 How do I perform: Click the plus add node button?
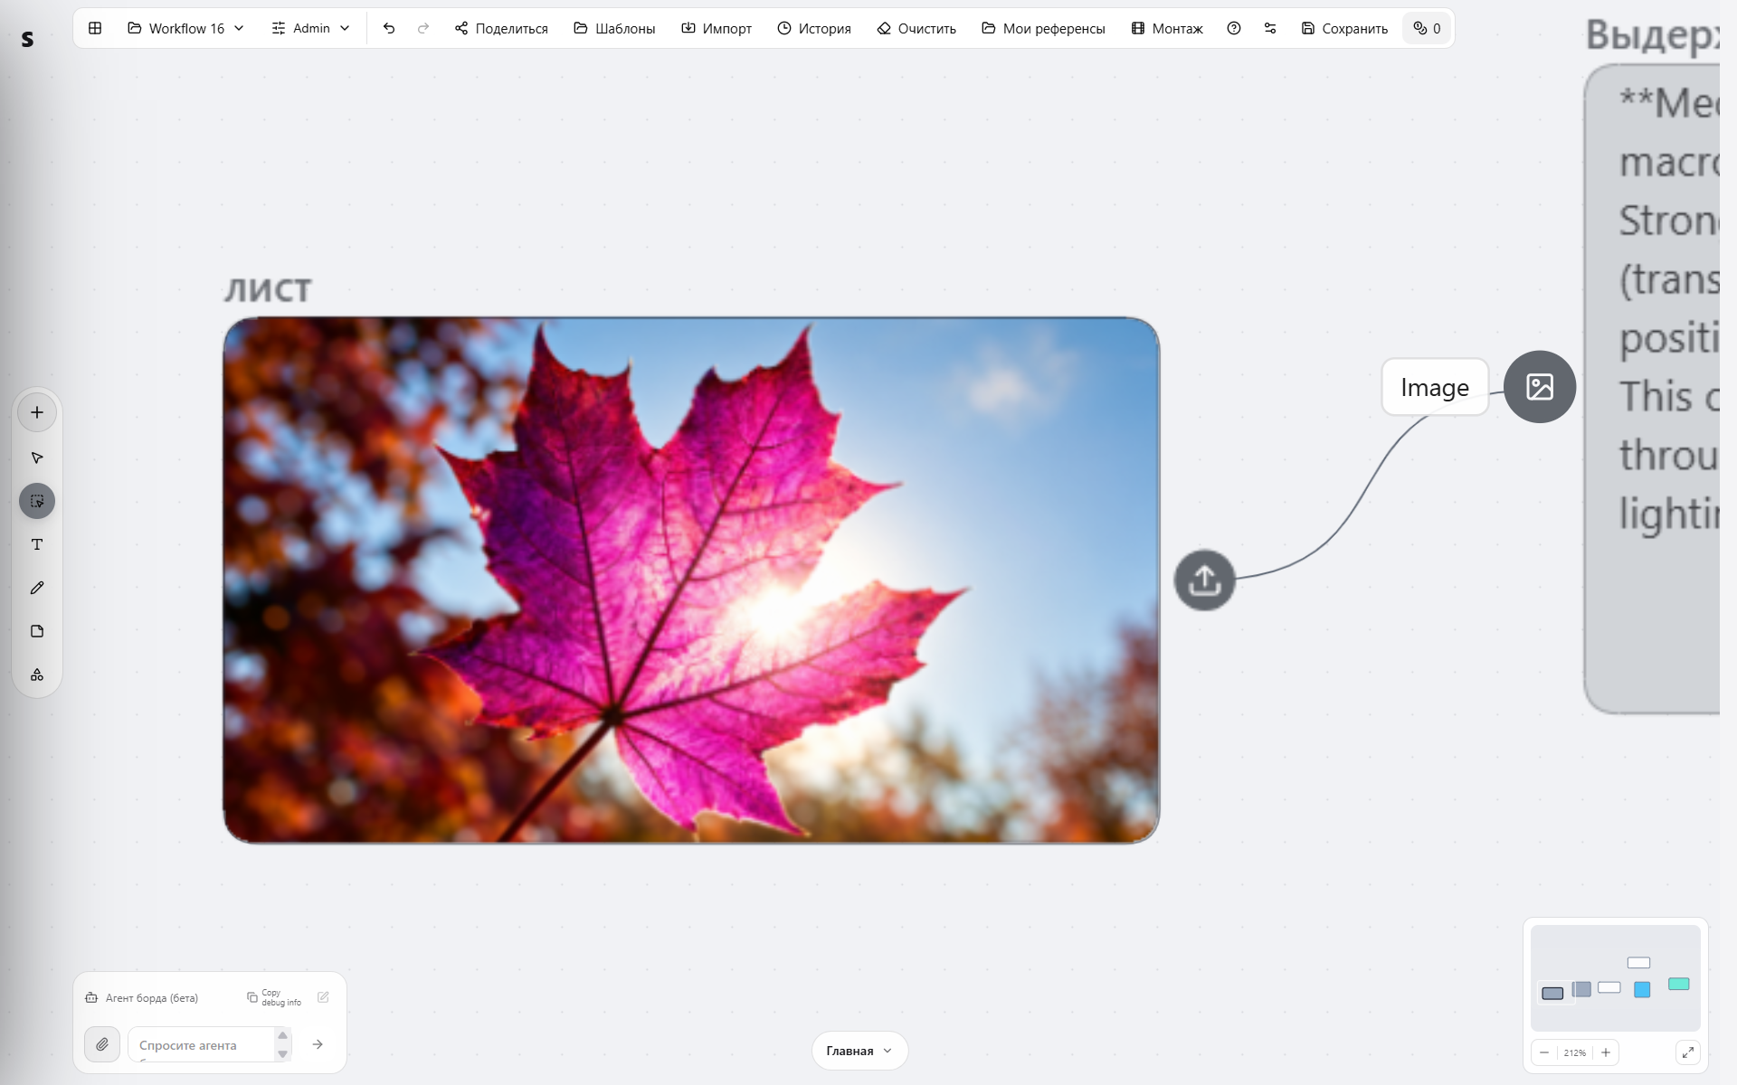click(37, 412)
